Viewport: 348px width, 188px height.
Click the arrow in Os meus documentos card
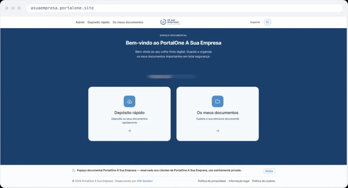pyautogui.click(x=217, y=131)
